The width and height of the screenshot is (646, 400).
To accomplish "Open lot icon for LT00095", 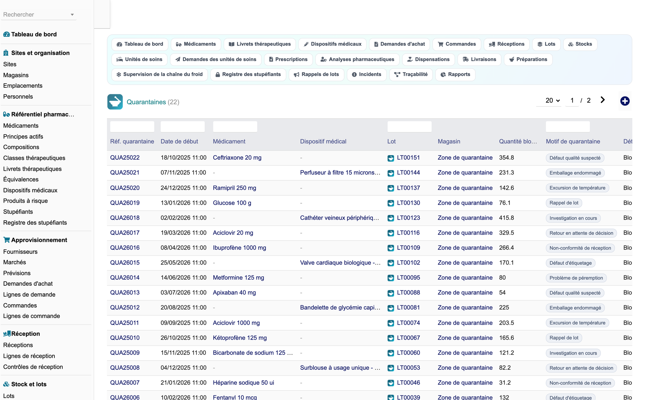I will (391, 278).
